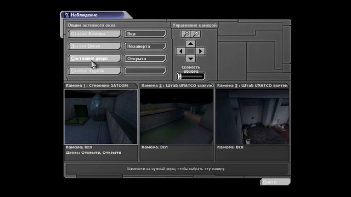351x197 pixels.
Task: Click the Выйти exit button
Action: point(276,182)
